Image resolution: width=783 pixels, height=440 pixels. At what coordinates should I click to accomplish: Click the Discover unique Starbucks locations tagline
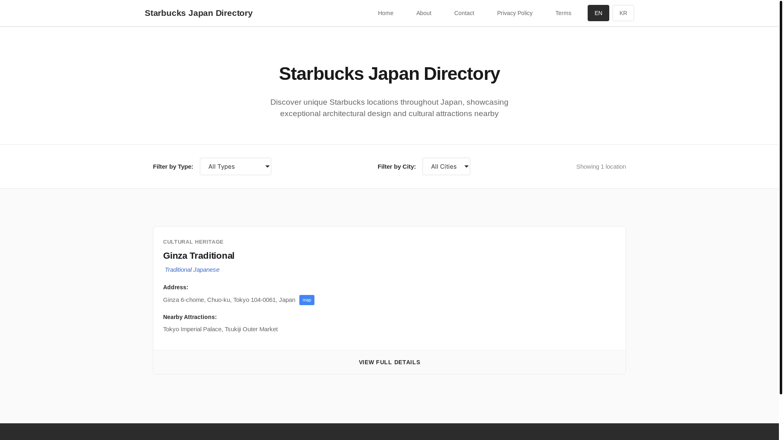pyautogui.click(x=389, y=108)
